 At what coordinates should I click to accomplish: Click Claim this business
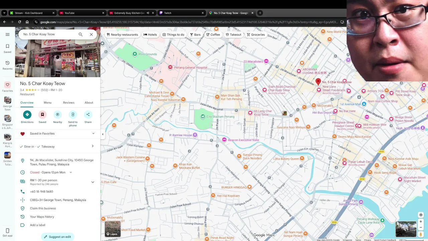pyautogui.click(x=43, y=209)
